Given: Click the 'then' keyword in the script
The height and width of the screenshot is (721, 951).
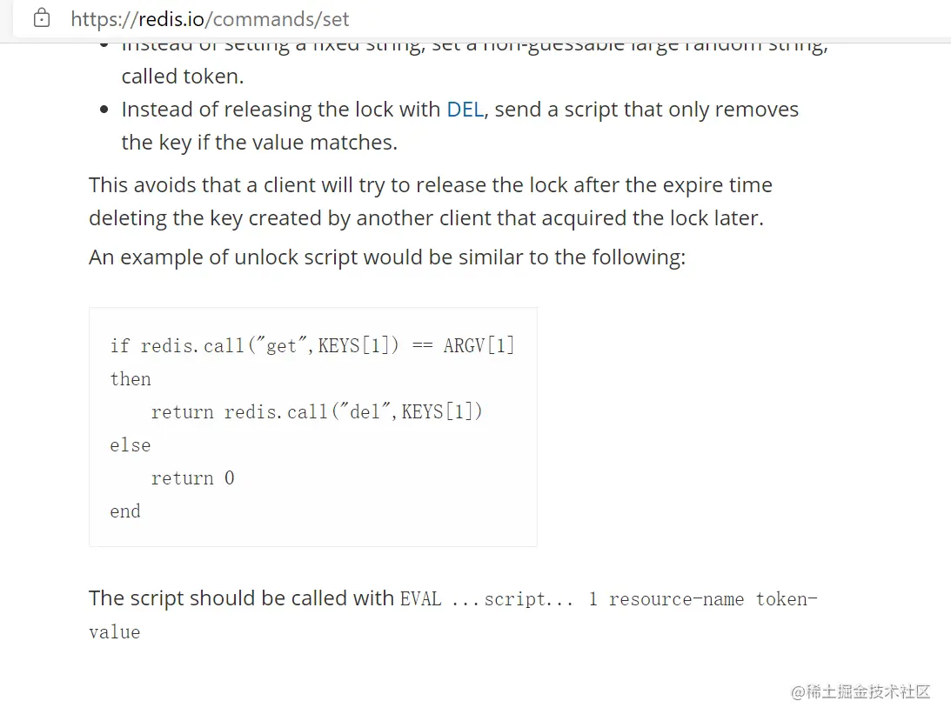Looking at the screenshot, I should (131, 379).
